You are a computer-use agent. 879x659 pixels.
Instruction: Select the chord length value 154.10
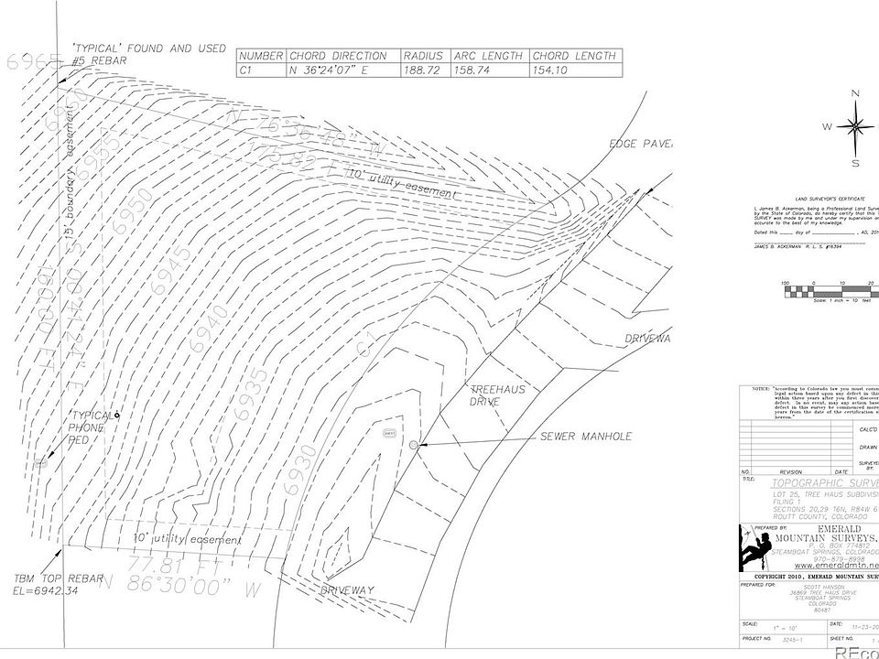coord(549,70)
